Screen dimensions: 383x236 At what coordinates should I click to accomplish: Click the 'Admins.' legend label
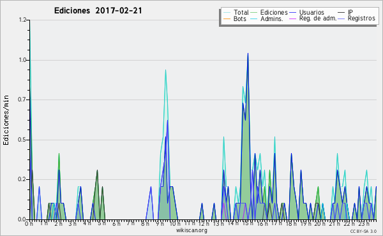pos(272,18)
